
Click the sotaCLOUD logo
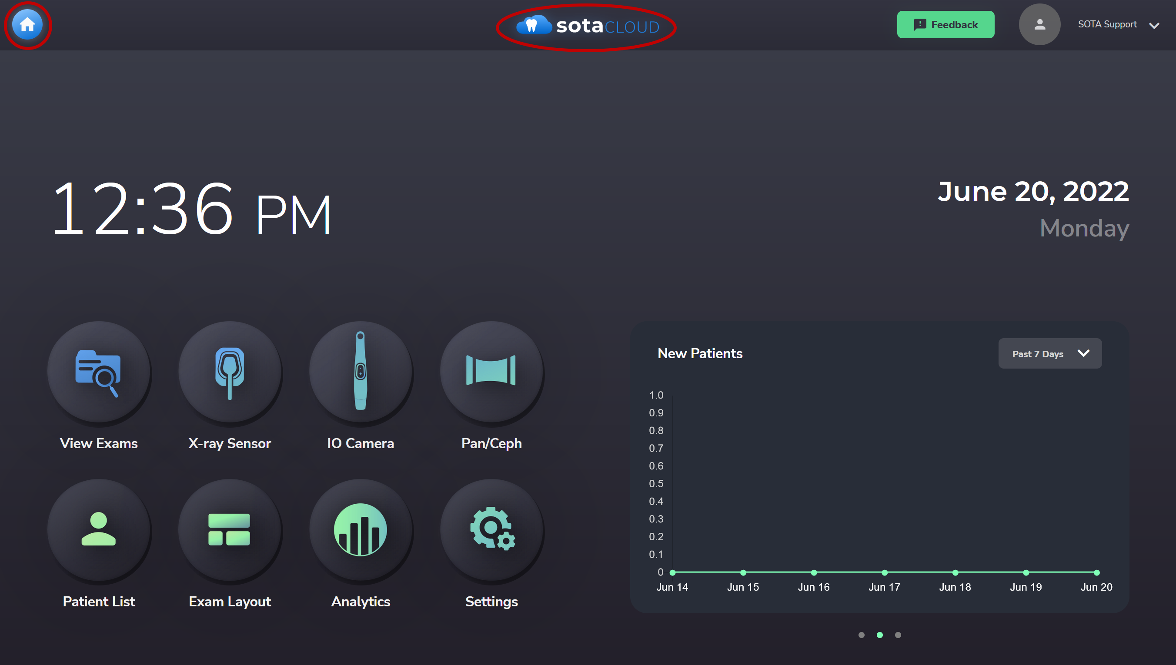pos(587,26)
